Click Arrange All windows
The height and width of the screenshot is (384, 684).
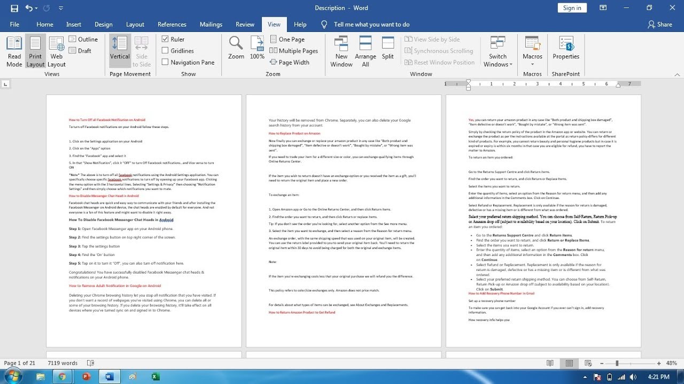tap(366, 52)
